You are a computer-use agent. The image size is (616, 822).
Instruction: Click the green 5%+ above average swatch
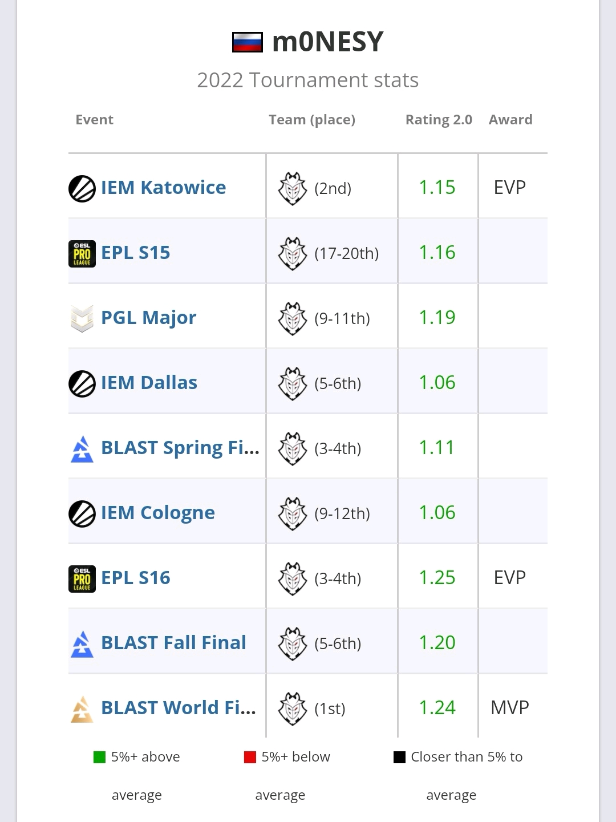coord(99,758)
